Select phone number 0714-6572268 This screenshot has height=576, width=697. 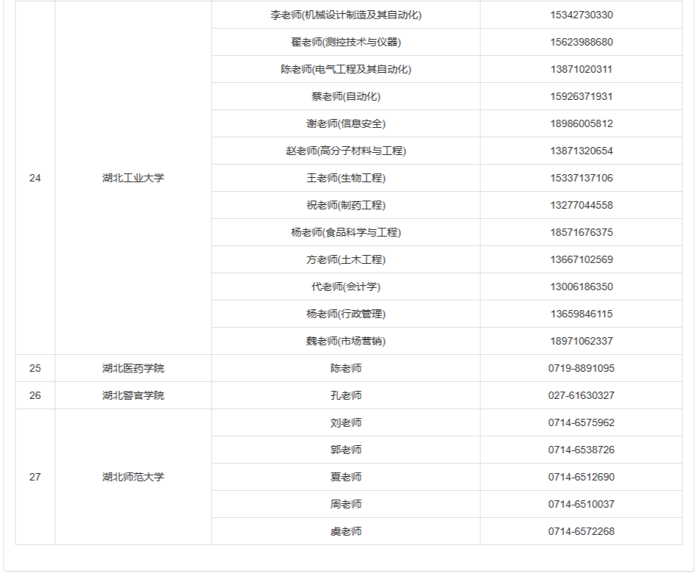(582, 531)
